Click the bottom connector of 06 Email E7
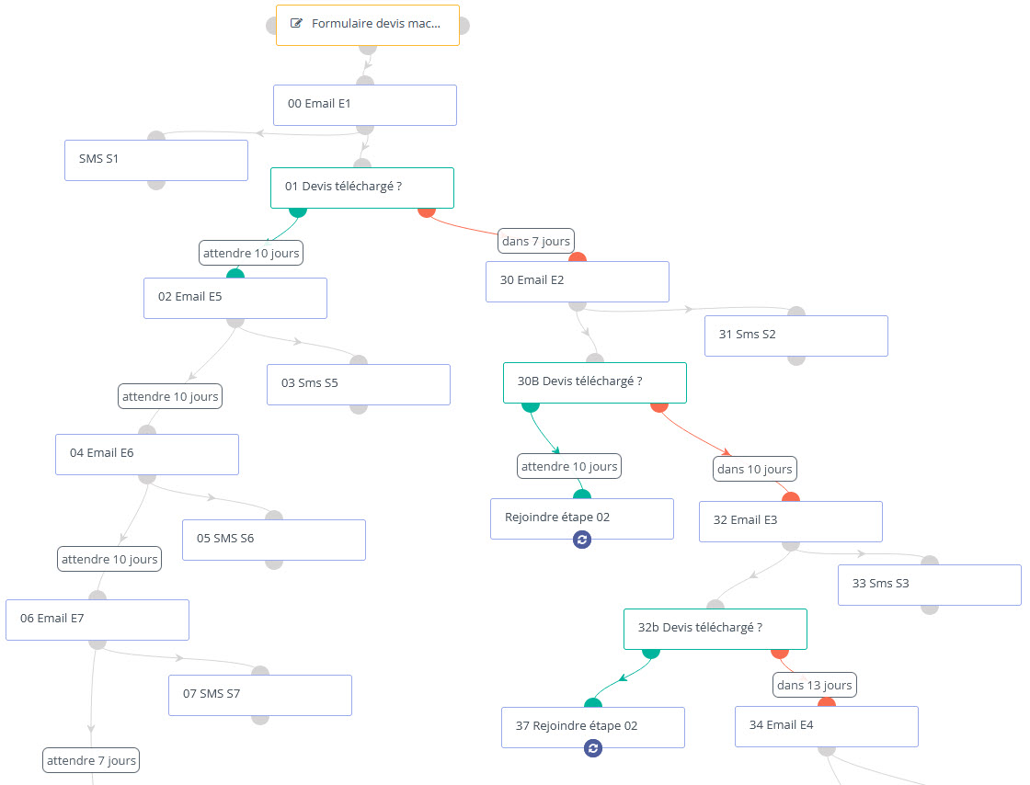The height and width of the screenshot is (785, 1030). pyautogui.click(x=97, y=644)
